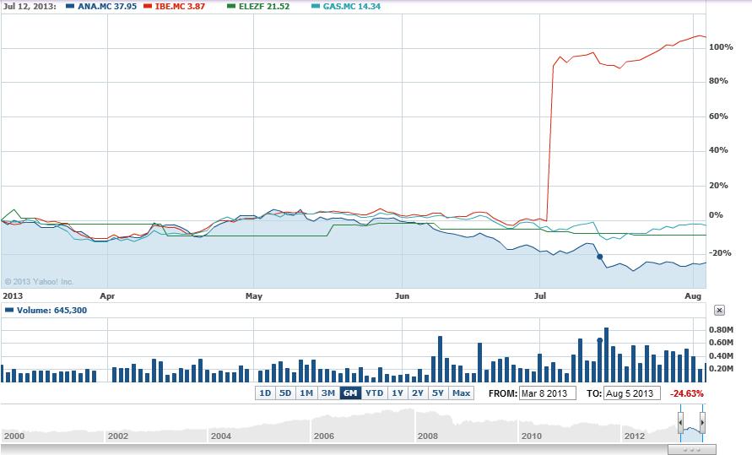Choose the 1Y time range
This screenshot has width=752, height=455.
[x=398, y=393]
